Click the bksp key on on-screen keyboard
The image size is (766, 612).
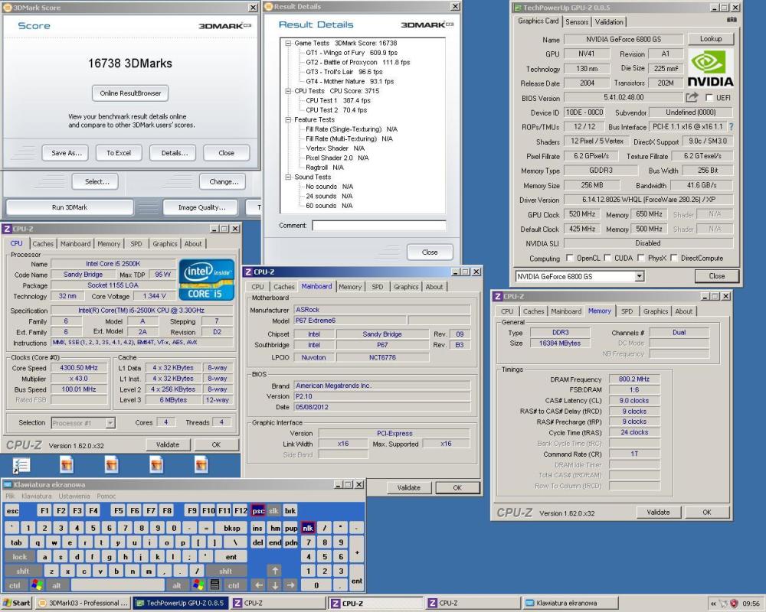[231, 528]
